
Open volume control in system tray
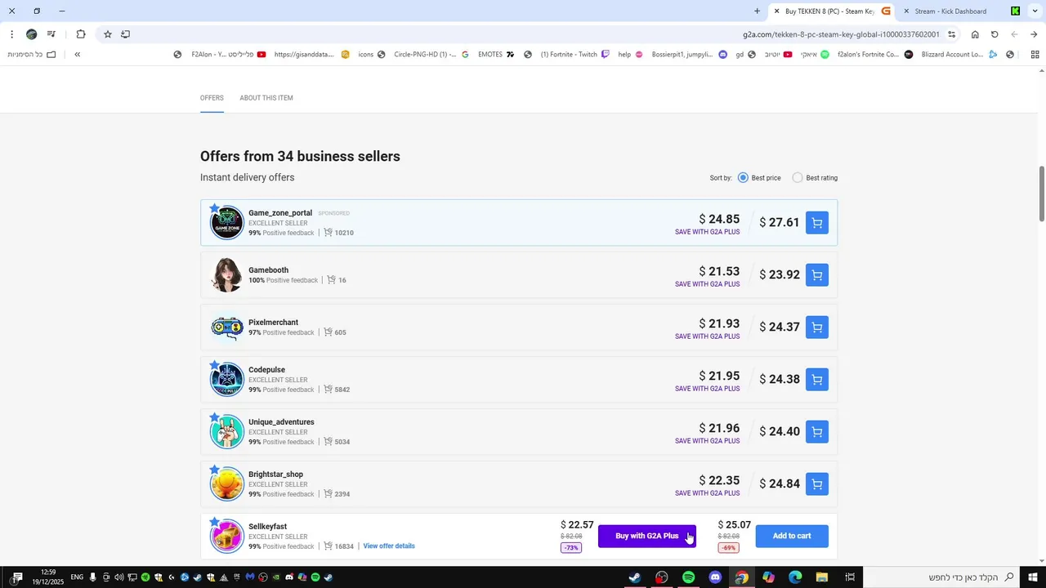tap(118, 577)
